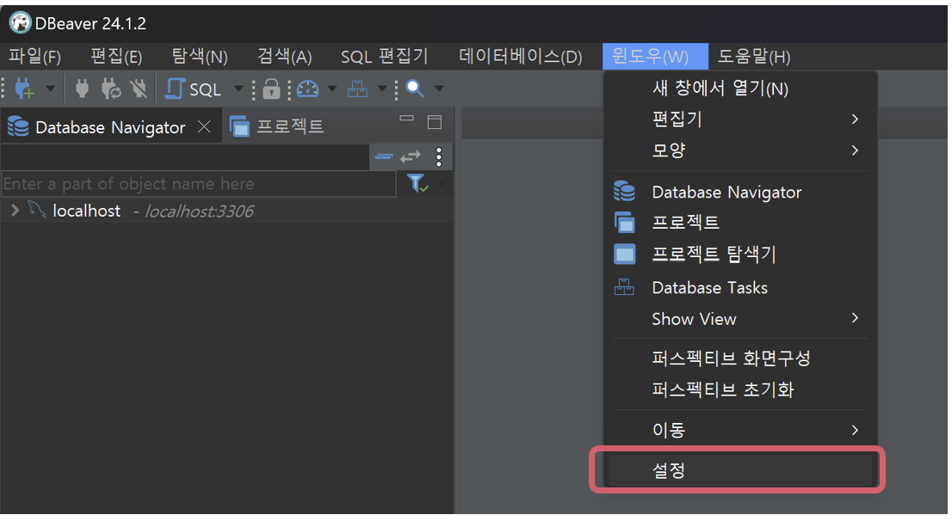
Task: Click the new database connection plug icon
Action: click(x=24, y=89)
